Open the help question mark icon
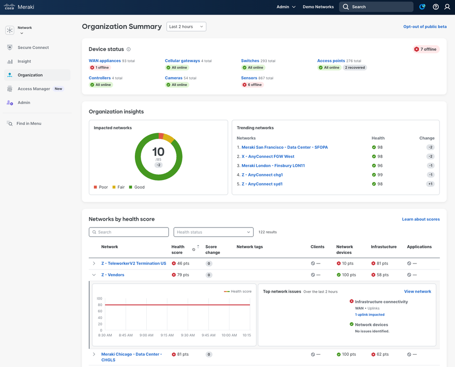 436,7
